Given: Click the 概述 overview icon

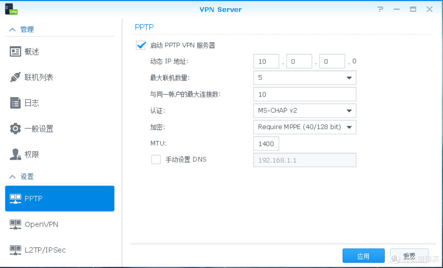Looking at the screenshot, I should pos(15,52).
